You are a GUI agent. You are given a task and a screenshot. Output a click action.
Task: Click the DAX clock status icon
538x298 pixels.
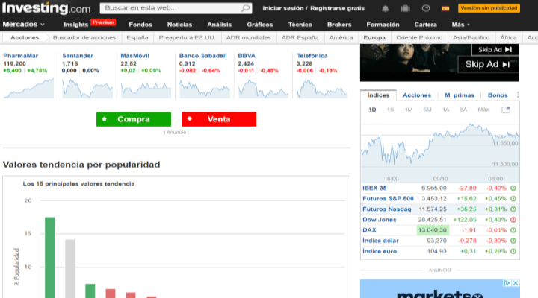[513, 230]
